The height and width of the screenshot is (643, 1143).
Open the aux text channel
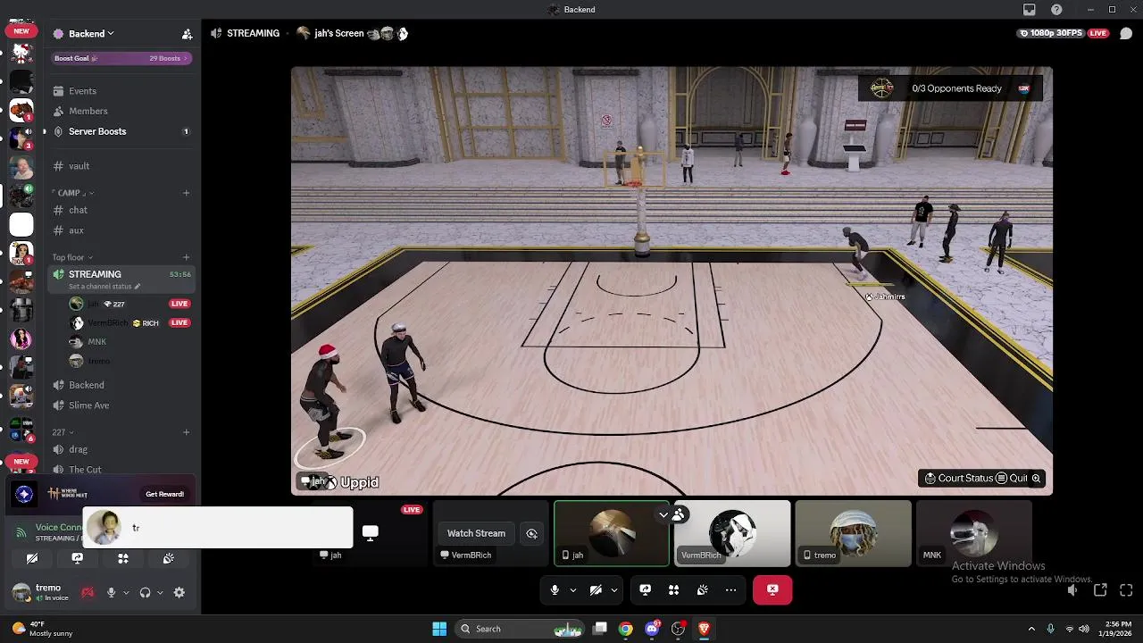(121, 230)
